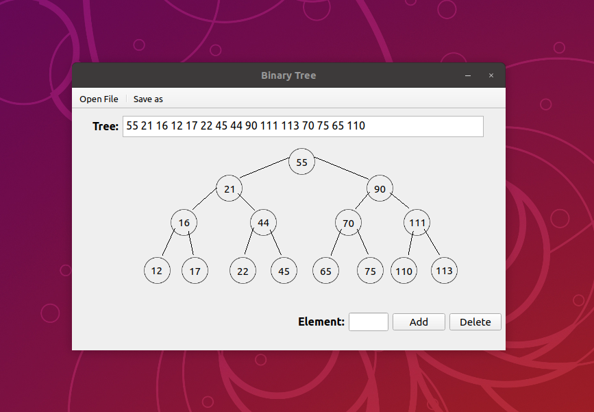594x412 pixels.
Task: Click tree node 90
Action: click(x=380, y=189)
